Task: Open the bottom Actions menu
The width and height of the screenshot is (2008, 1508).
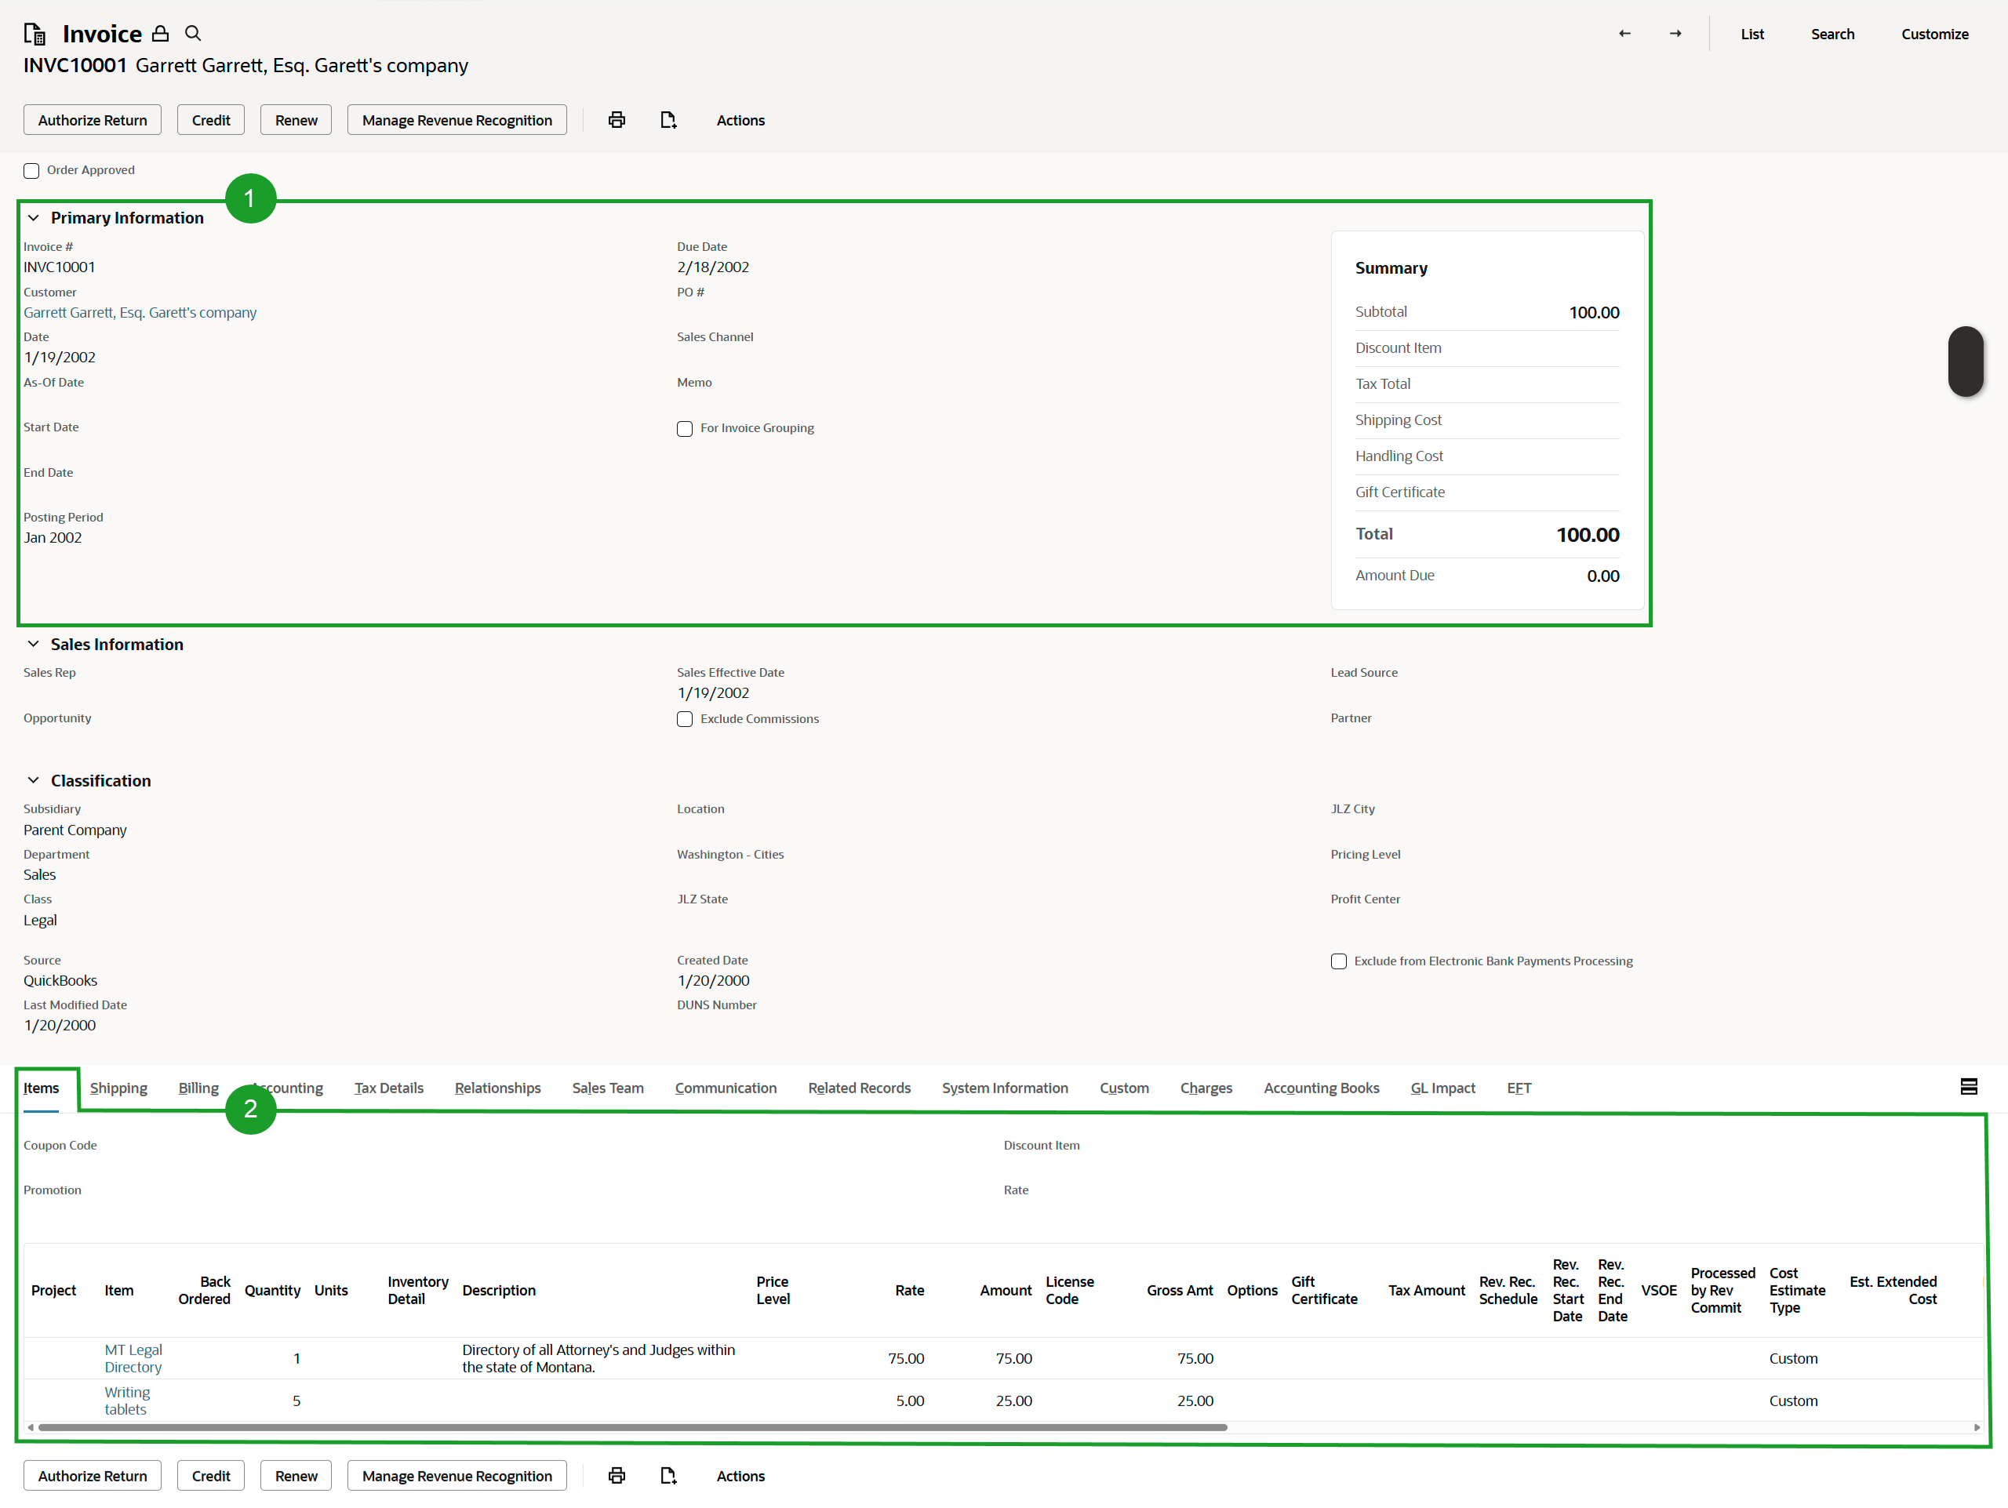Action: click(740, 1475)
